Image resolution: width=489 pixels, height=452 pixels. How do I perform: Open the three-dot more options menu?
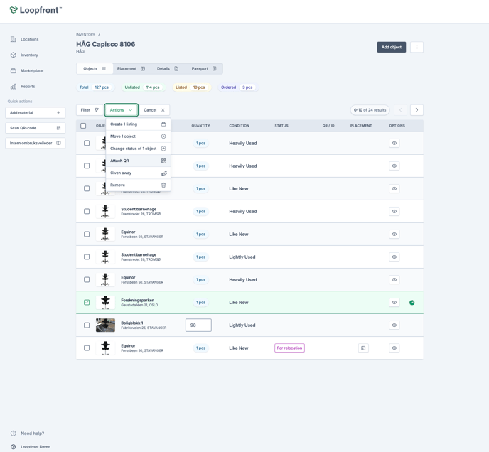coord(417,47)
